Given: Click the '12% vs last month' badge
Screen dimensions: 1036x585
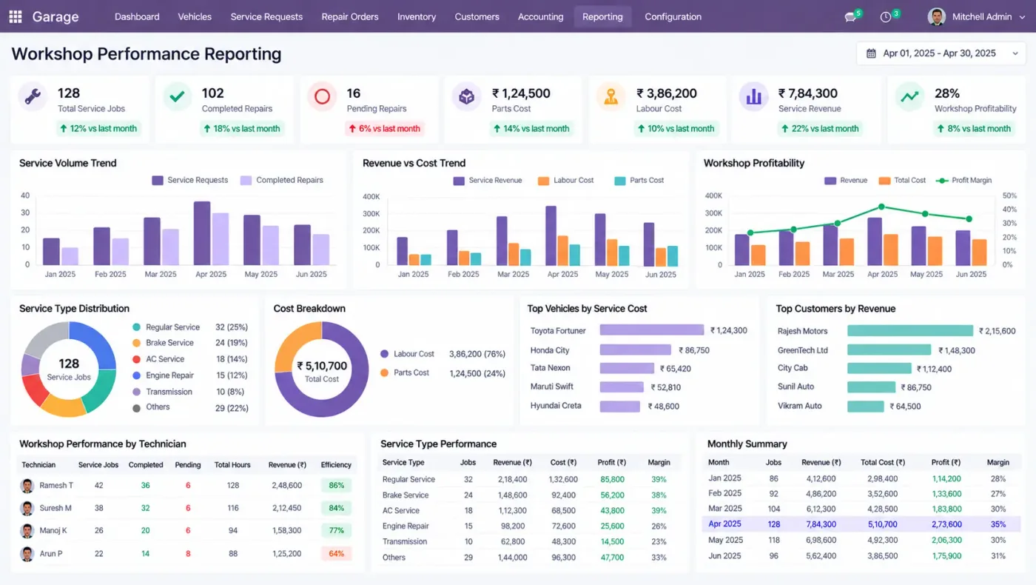Looking at the screenshot, I should coord(98,129).
